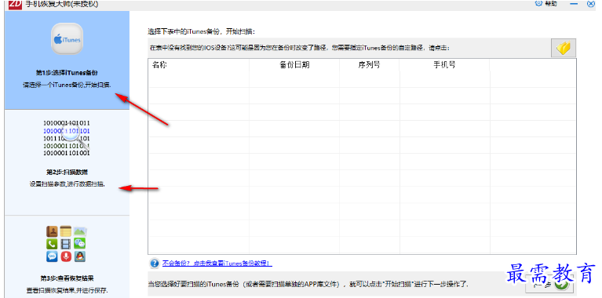Open the 不会备份 iTunes backup tutorial link
This screenshot has height=298, width=602.
[x=217, y=263]
